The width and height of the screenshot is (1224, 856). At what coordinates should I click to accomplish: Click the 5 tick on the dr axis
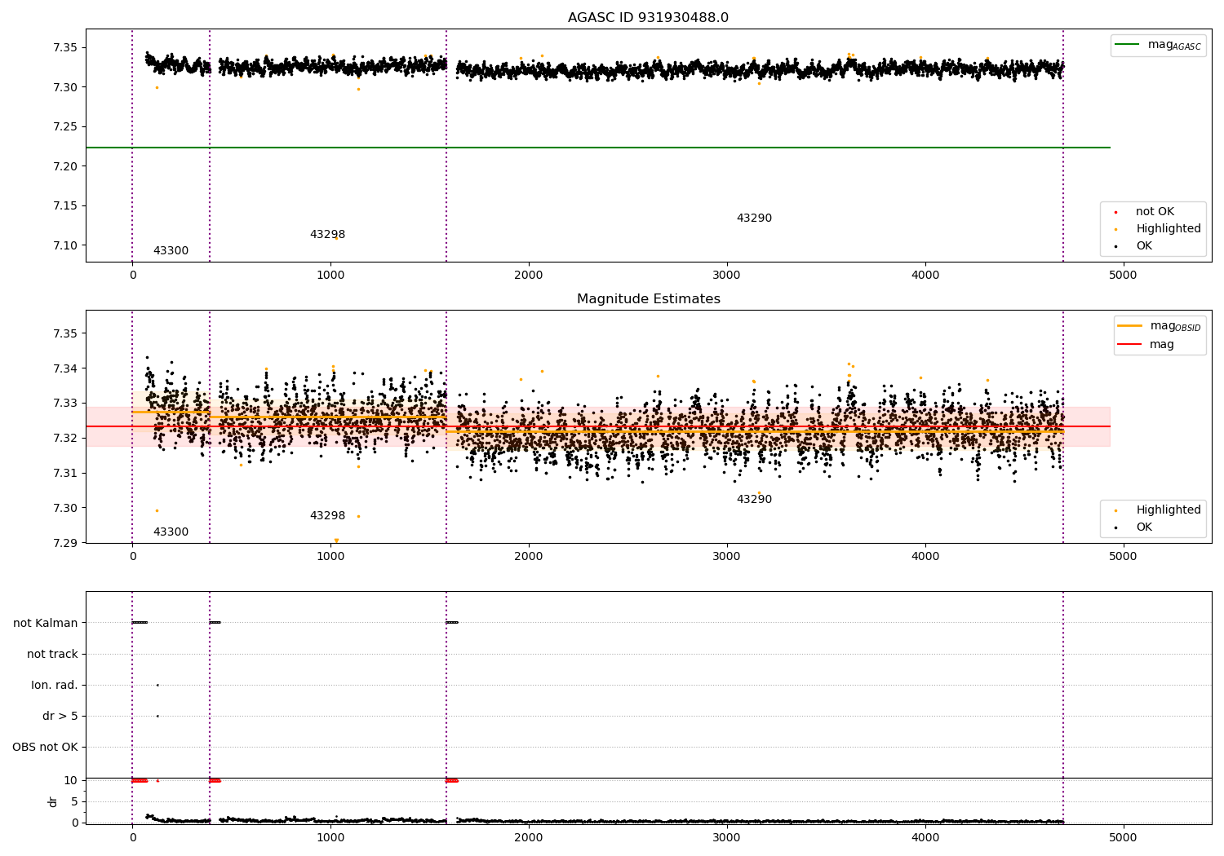point(74,801)
